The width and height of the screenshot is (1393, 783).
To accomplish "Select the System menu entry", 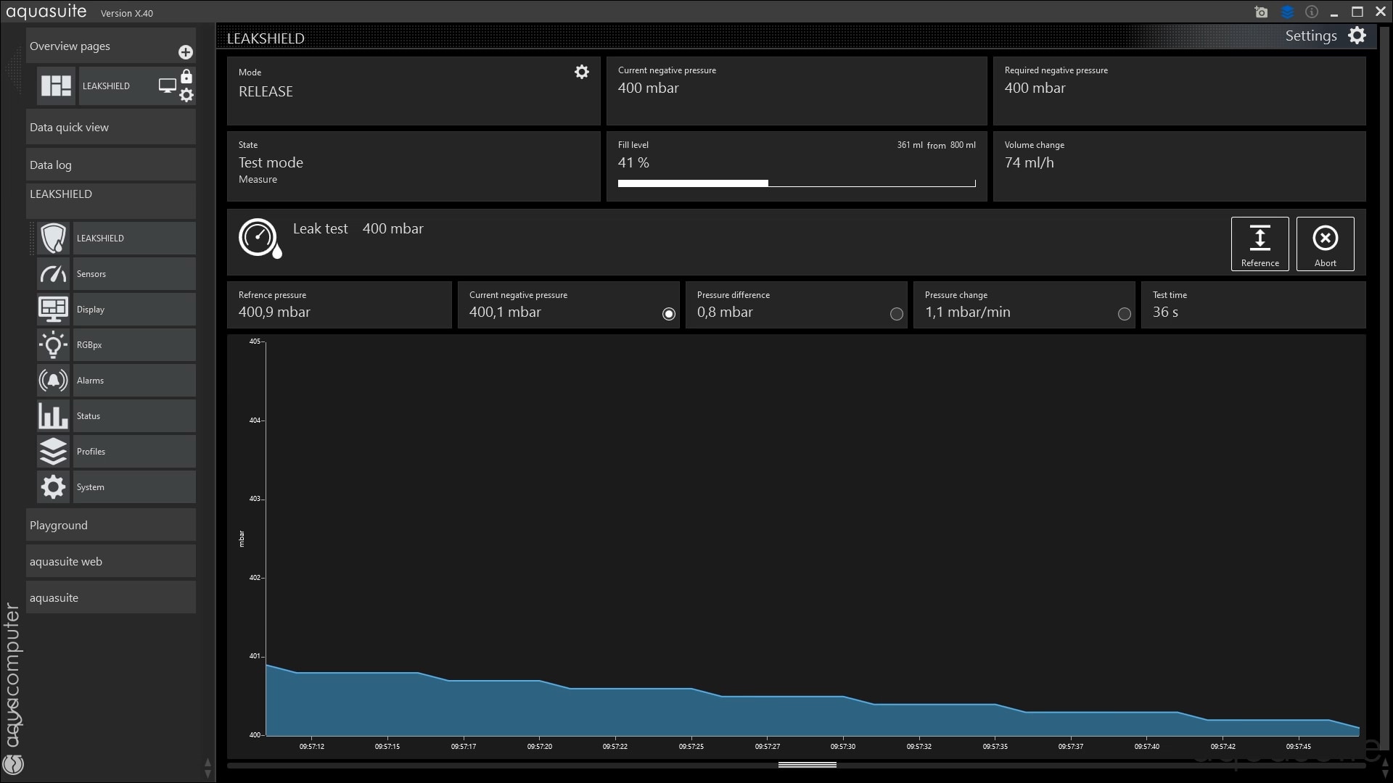I will [x=134, y=486].
